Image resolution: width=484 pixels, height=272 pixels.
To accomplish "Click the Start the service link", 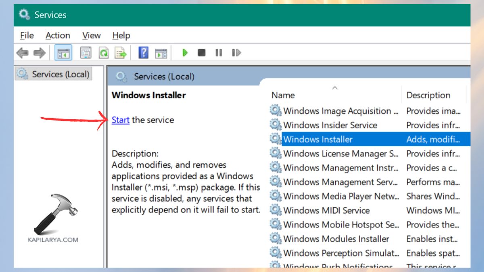I will [120, 120].
